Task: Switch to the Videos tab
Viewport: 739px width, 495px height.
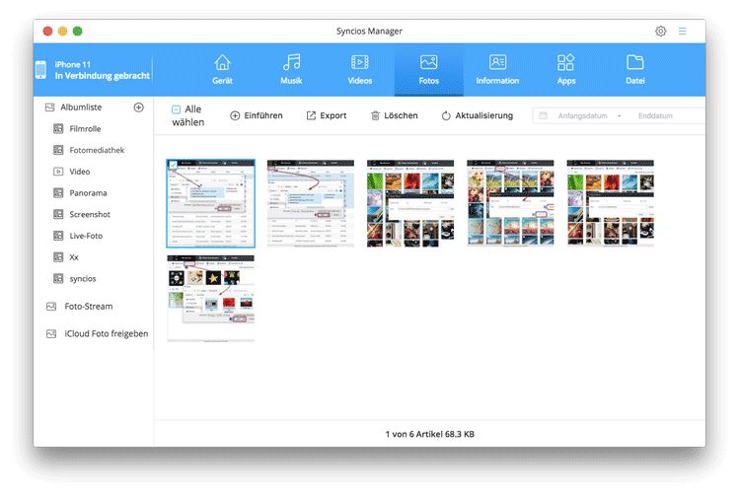Action: 359,69
